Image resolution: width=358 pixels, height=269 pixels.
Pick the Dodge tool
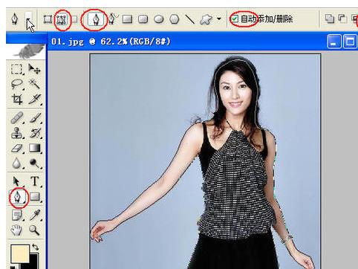[35, 163]
